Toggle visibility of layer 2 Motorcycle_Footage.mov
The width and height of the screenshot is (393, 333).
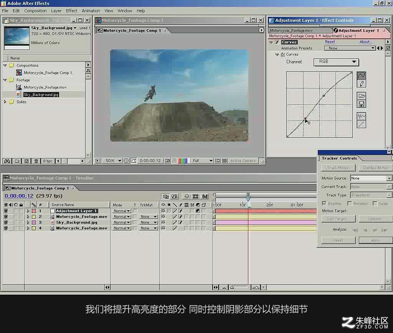[6, 217]
